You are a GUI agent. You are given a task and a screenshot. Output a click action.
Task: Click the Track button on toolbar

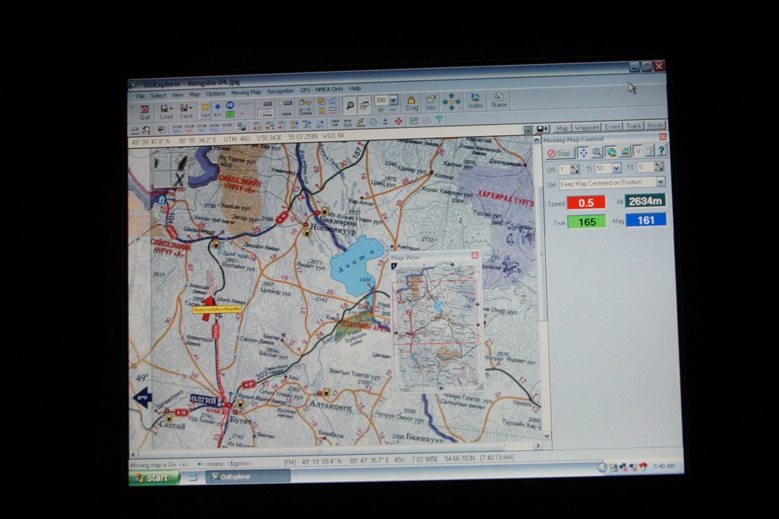[634, 127]
